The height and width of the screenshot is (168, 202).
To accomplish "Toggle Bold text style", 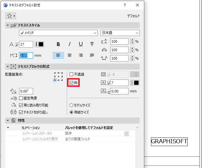I will (58, 44).
